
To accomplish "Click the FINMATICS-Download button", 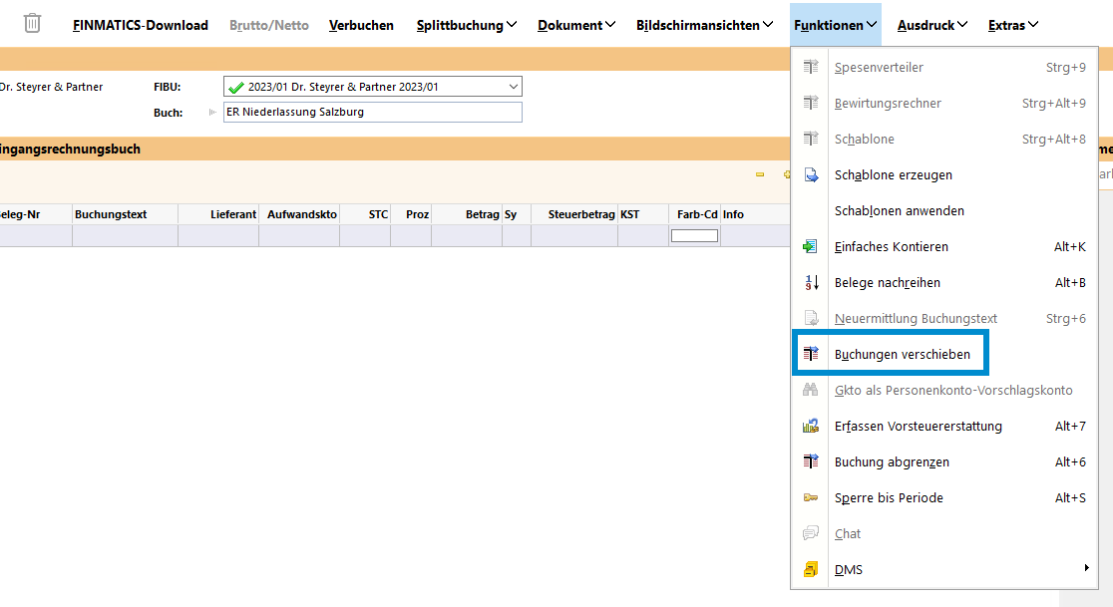I will point(141,25).
